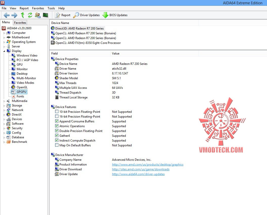Expand the Motherboard tree node

coord(4,38)
